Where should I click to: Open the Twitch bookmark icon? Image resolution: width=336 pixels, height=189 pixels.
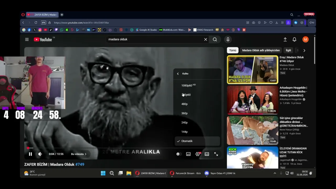point(56,30)
